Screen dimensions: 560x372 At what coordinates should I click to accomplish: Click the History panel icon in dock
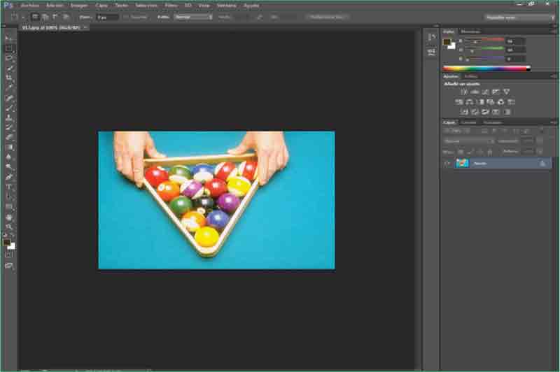pyautogui.click(x=431, y=36)
